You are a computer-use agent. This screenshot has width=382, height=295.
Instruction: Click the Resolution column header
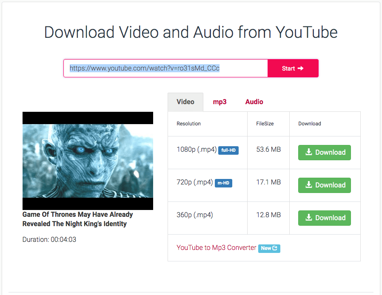tap(188, 124)
